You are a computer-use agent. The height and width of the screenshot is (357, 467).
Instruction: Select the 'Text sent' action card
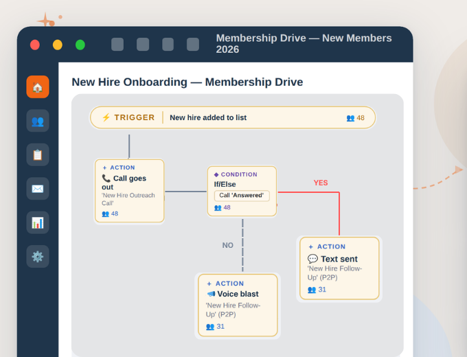pyautogui.click(x=339, y=268)
